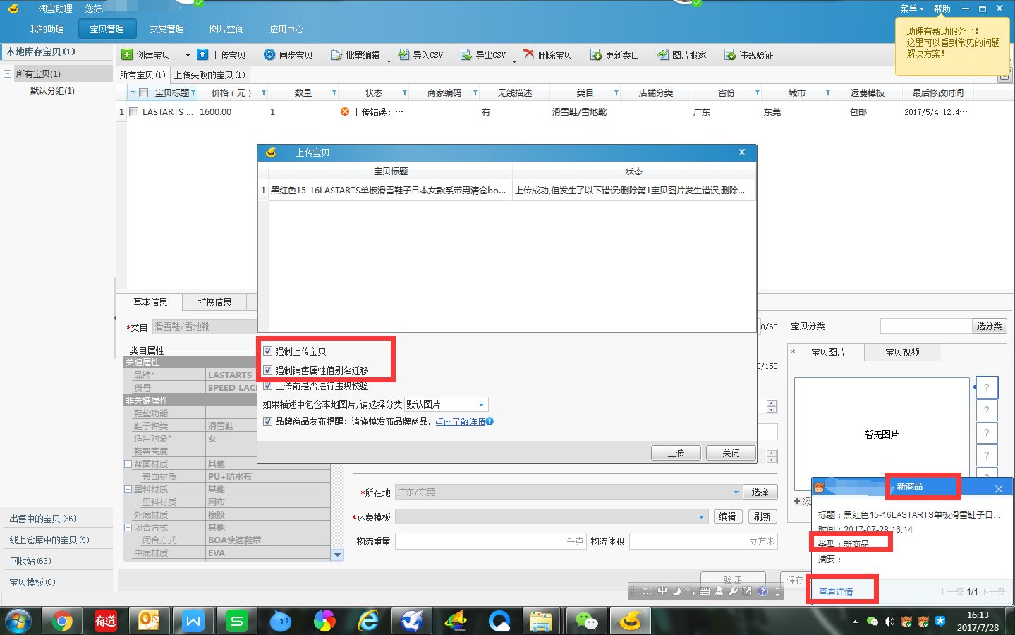Select the 更新类目 icon
The width and height of the screenshot is (1015, 635).
616,54
